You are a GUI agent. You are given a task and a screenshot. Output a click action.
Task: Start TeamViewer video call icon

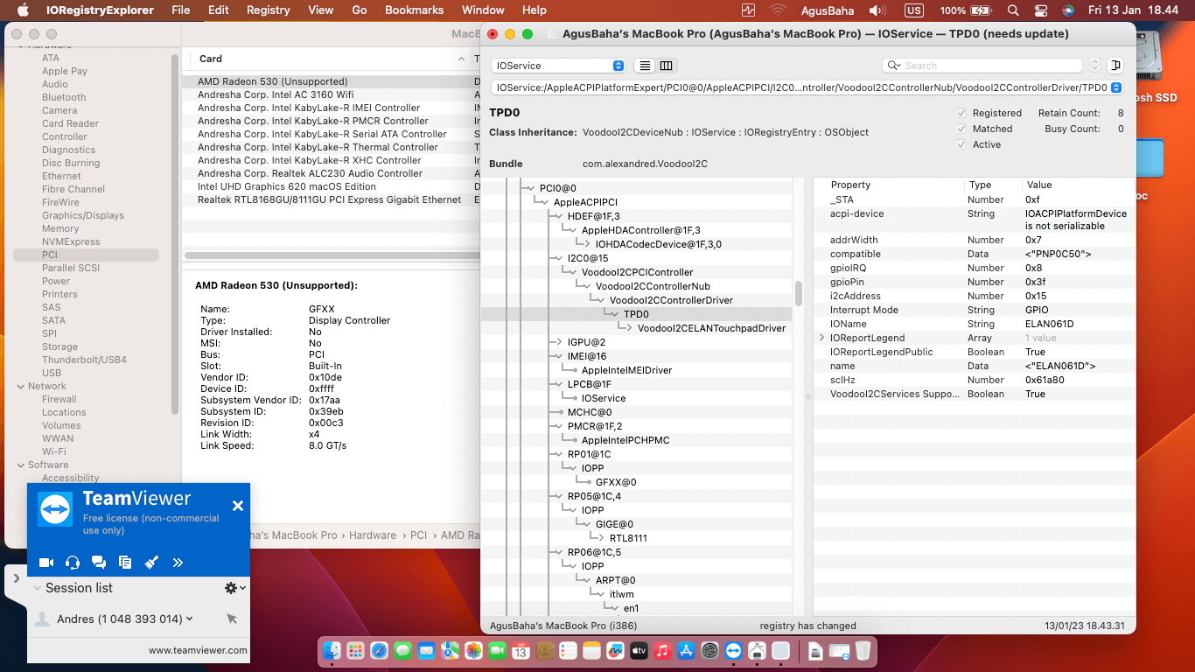click(x=46, y=563)
